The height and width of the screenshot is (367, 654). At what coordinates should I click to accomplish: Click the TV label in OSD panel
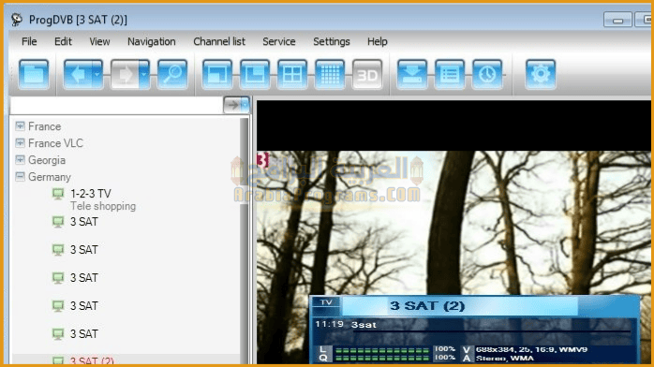pyautogui.click(x=326, y=302)
